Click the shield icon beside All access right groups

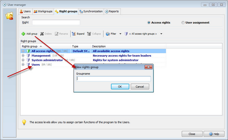(126, 34)
